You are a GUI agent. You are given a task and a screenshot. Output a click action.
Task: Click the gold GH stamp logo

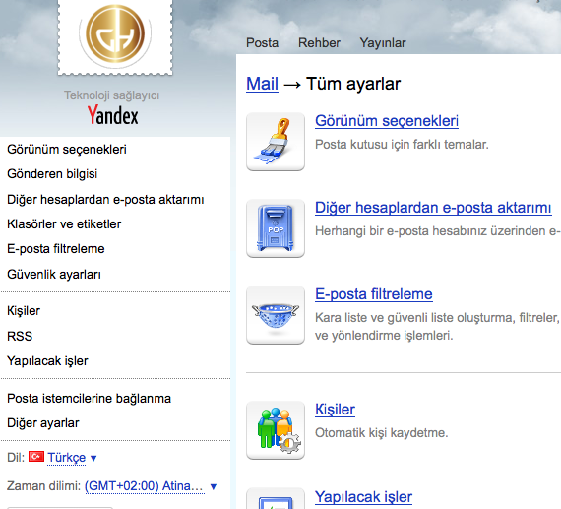tap(115, 35)
